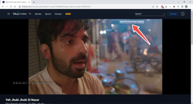Go to the Disney+ Hotstar home logo
The image size is (193, 104).
[x=20, y=14]
